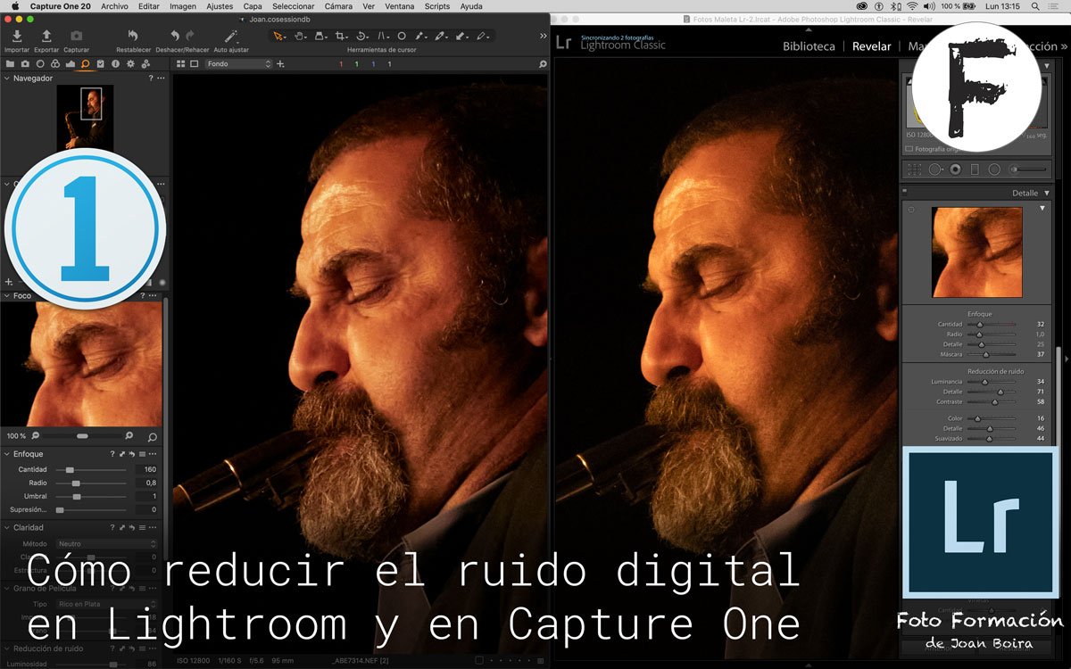Toggle the Detalle panel on/off switch
The width and height of the screenshot is (1071, 669).
(905, 192)
